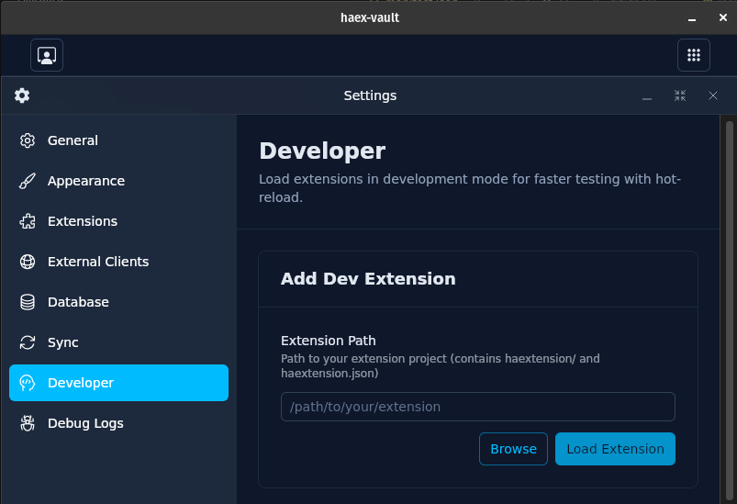Navigate to the Sync settings
Screen dimensions: 737x504
point(119,342)
